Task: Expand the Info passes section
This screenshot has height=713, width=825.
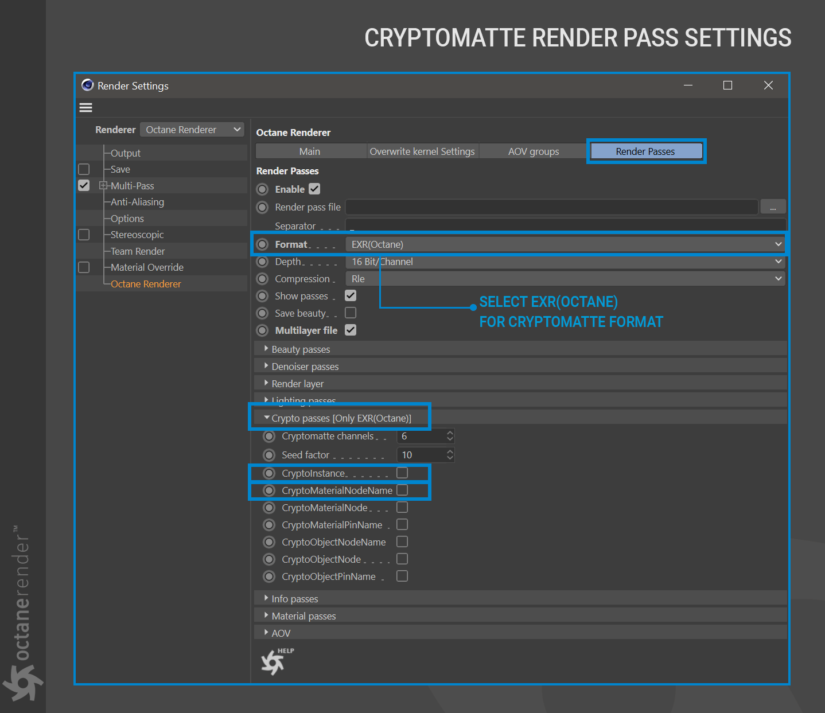Action: point(520,599)
